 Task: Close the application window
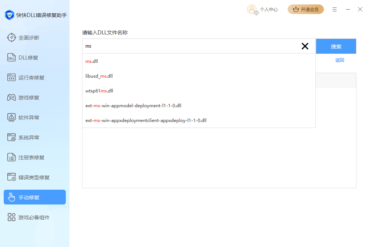(360, 9)
